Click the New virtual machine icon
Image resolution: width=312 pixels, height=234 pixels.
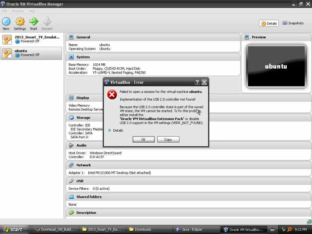pyautogui.click(x=6, y=21)
